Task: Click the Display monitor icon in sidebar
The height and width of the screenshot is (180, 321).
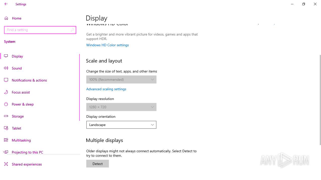Action: coord(6,56)
